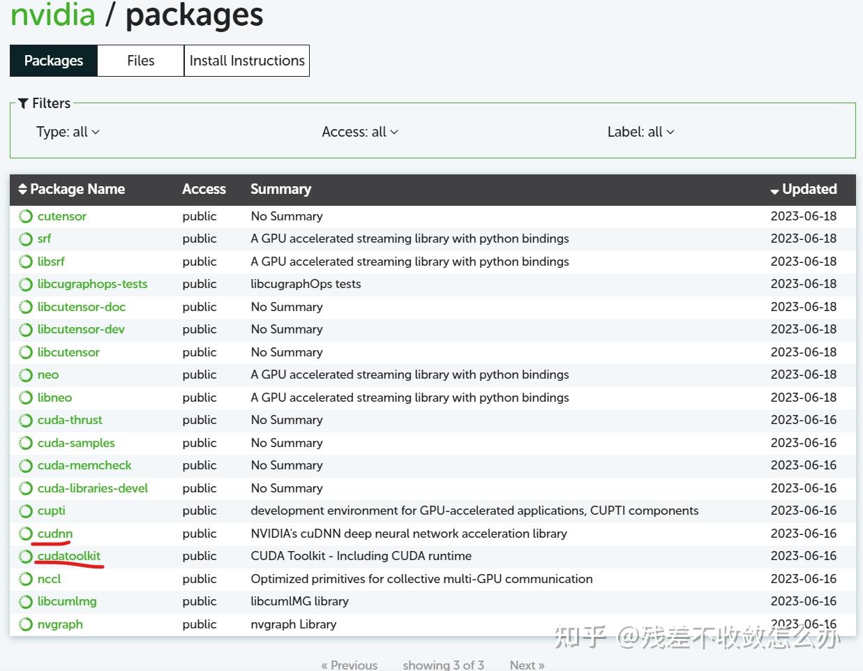Expand the Type filter dropdown
863x671 pixels.
coord(68,132)
